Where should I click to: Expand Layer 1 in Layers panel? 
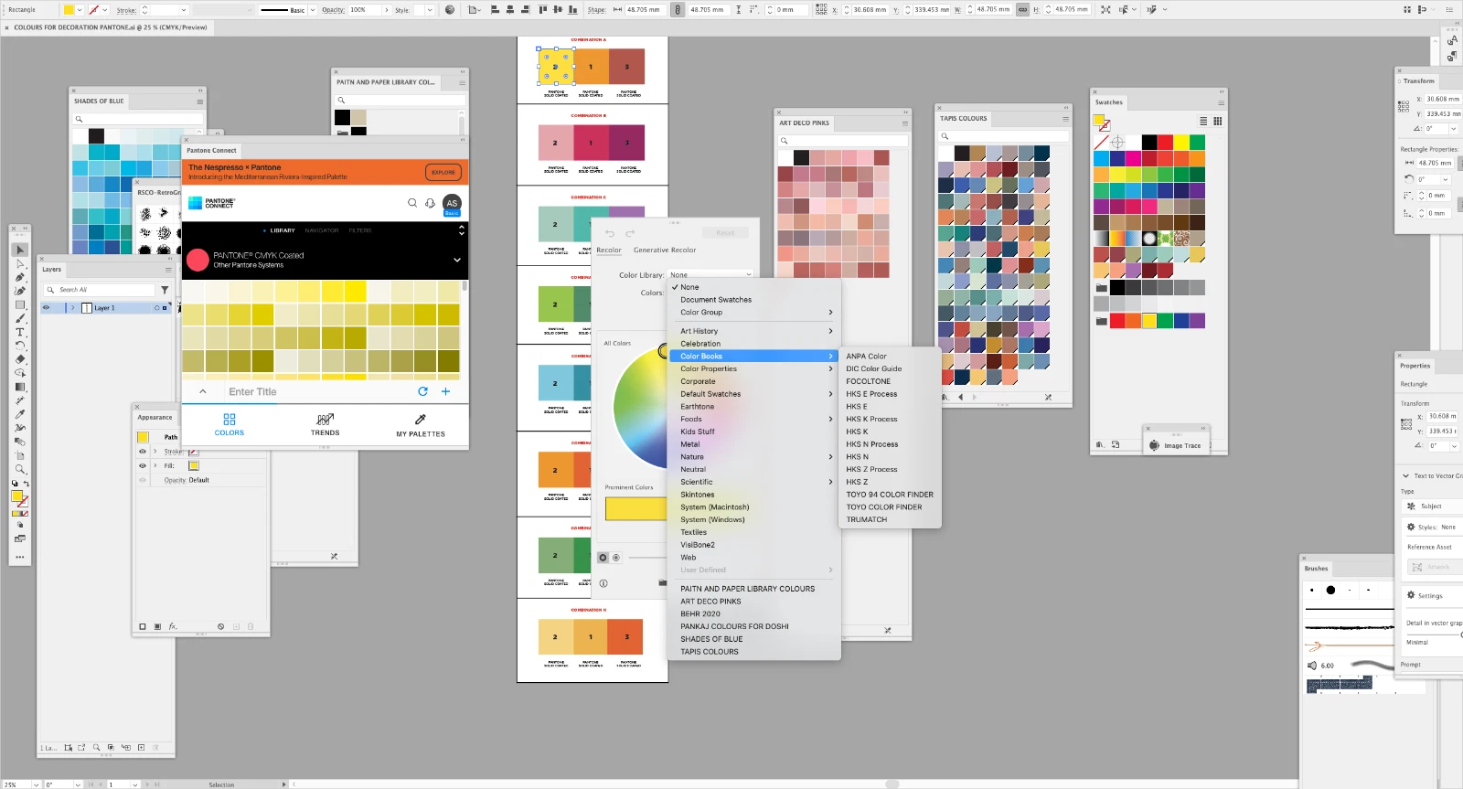[73, 308]
